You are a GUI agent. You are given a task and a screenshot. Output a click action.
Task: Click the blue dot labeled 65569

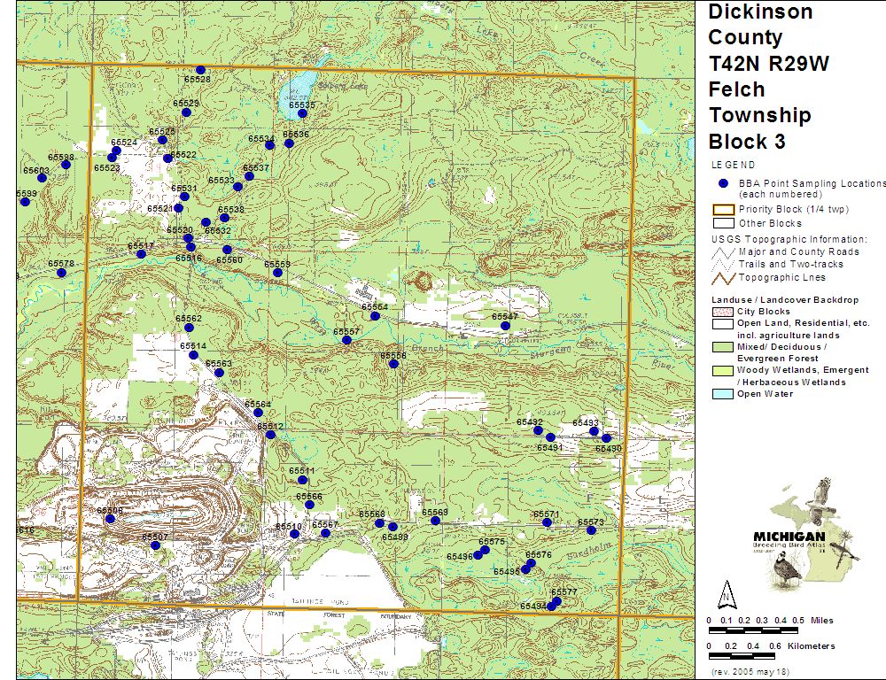(435, 521)
